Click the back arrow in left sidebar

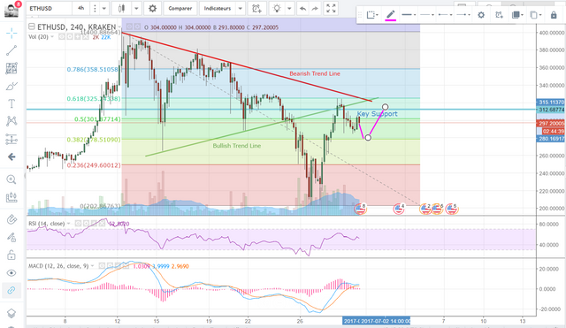[x=11, y=157]
